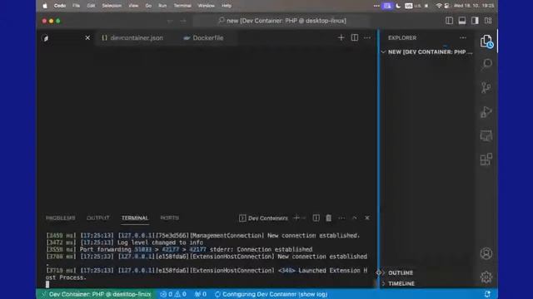Close the terminal panel
533x299 pixels.
(367, 218)
